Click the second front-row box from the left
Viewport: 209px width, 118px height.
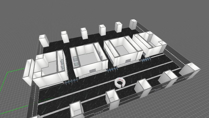pos(112,98)
